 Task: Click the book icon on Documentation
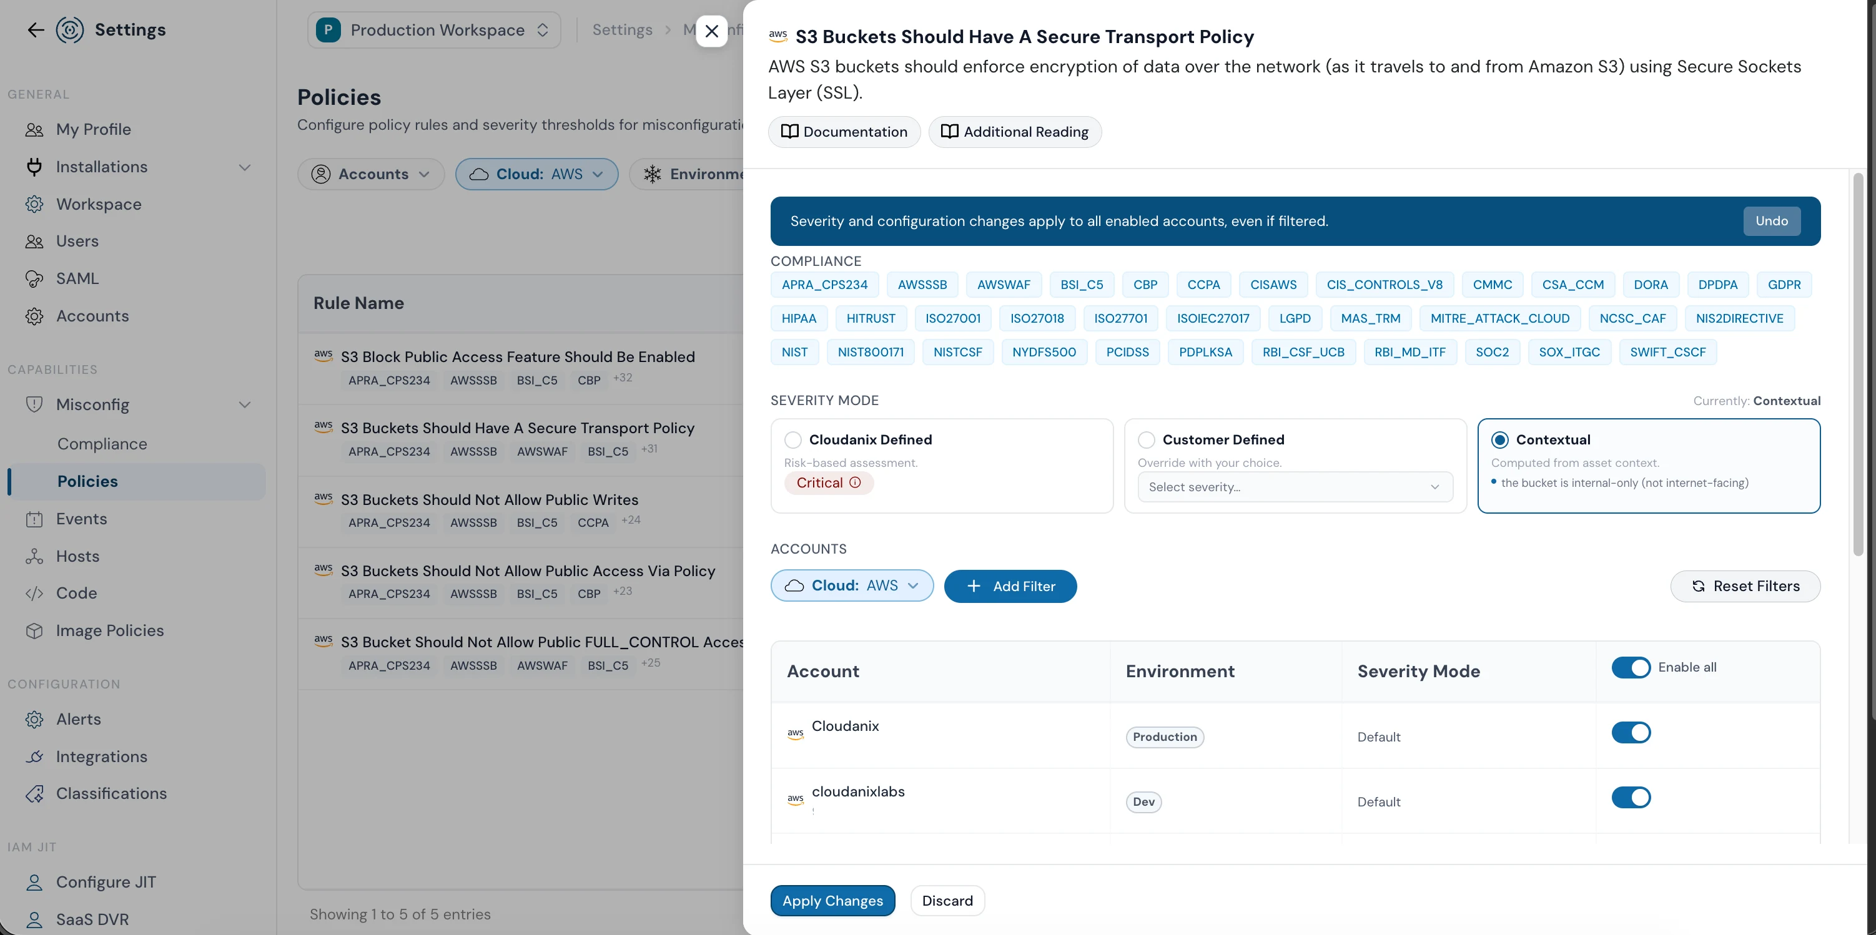coord(789,132)
